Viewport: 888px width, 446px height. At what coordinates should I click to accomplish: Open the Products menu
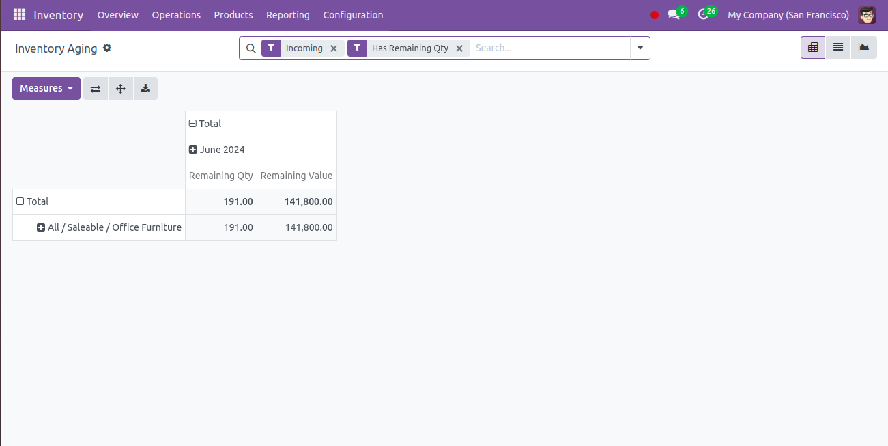point(233,15)
